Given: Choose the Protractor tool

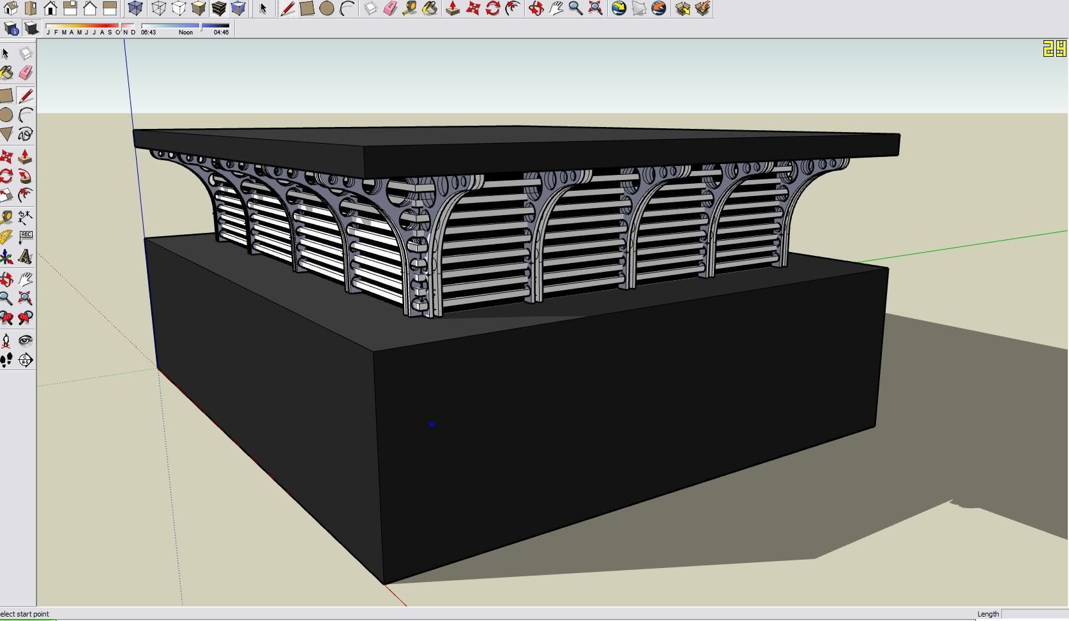Looking at the screenshot, I should tap(6, 237).
